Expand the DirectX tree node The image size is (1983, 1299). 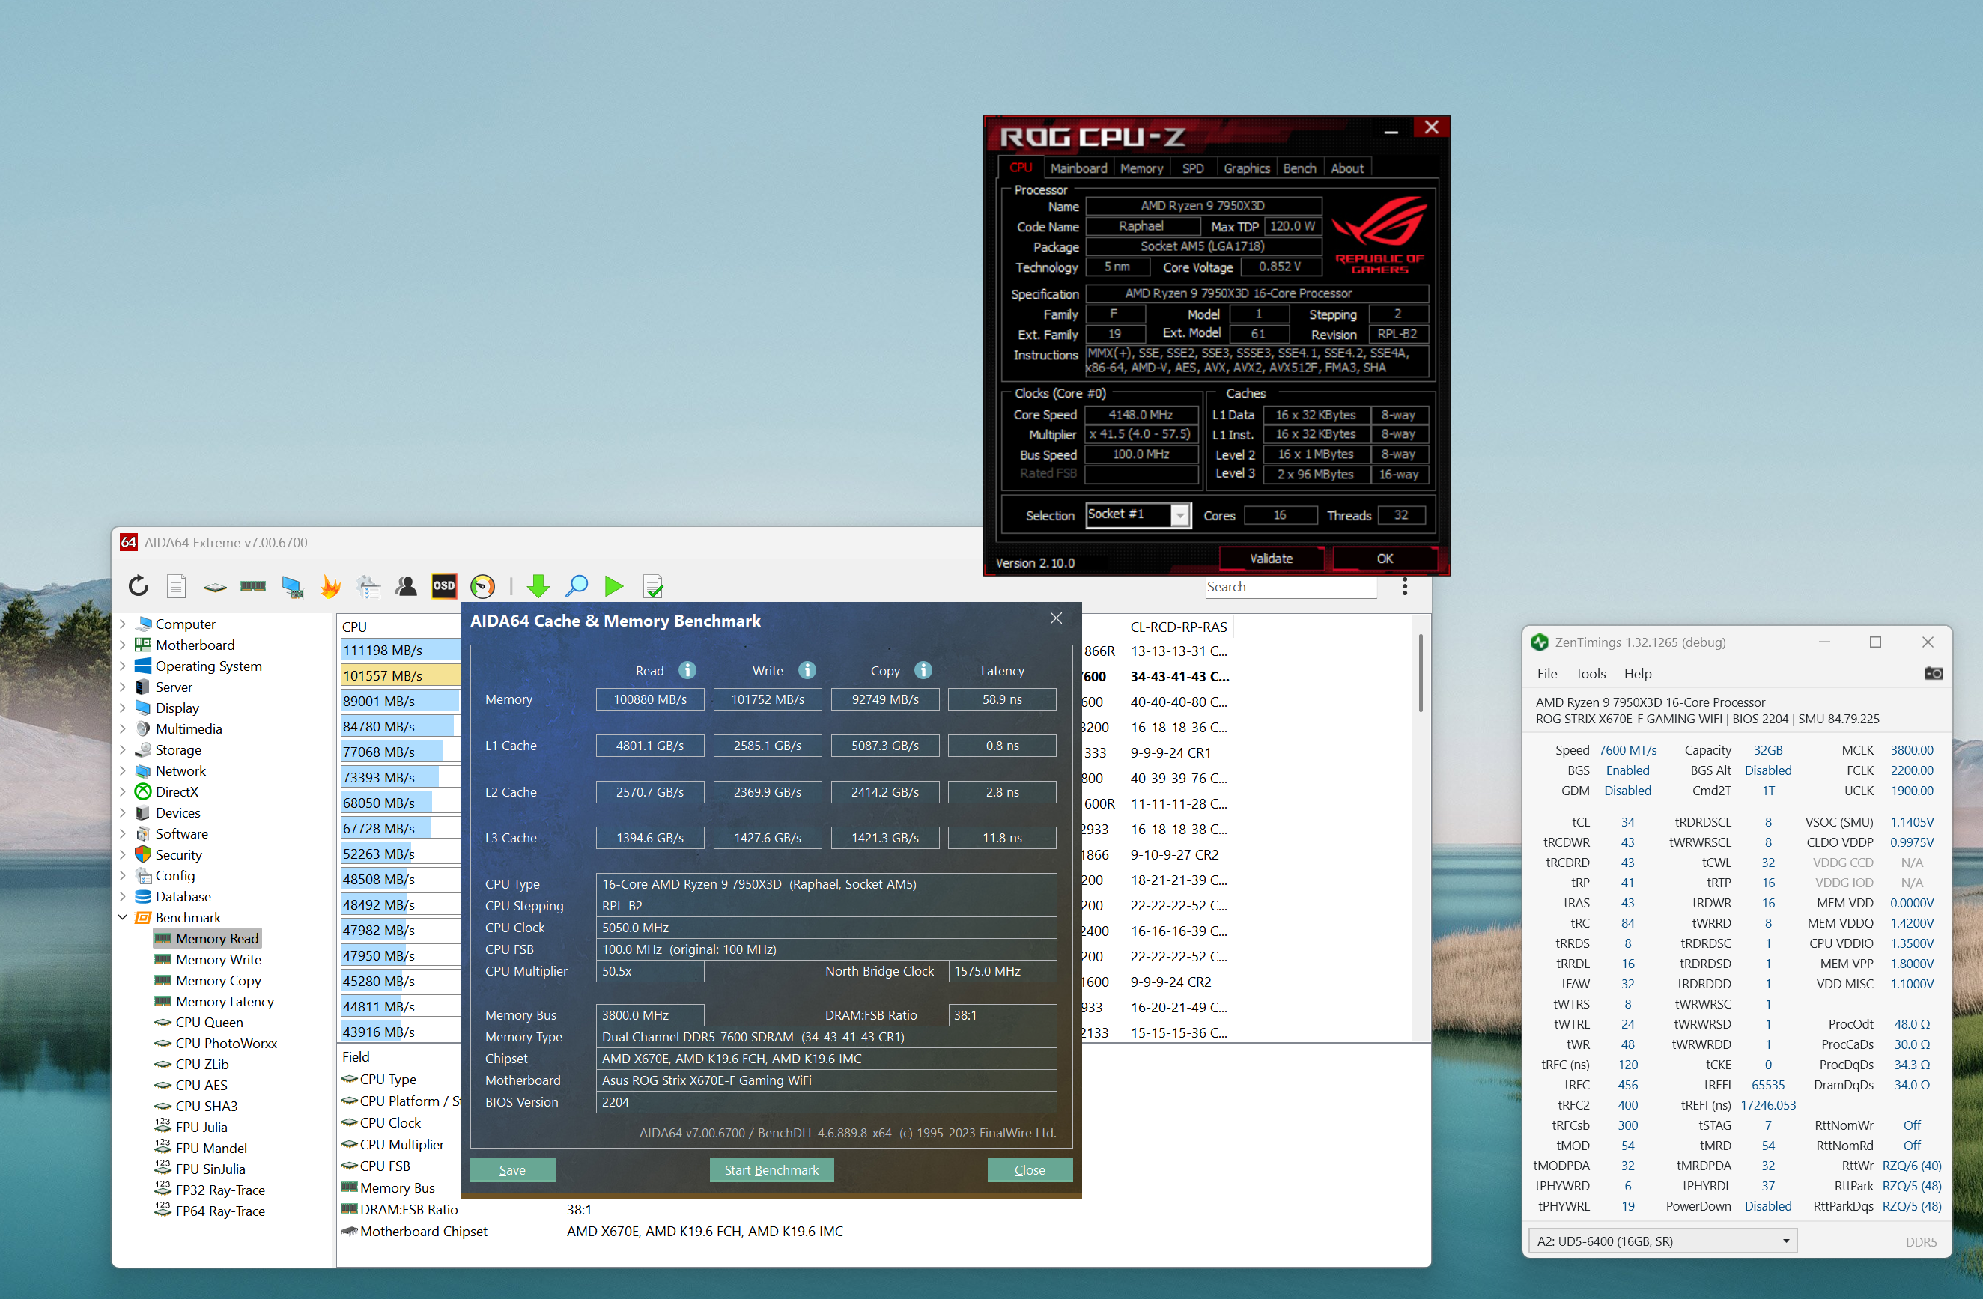(x=123, y=791)
